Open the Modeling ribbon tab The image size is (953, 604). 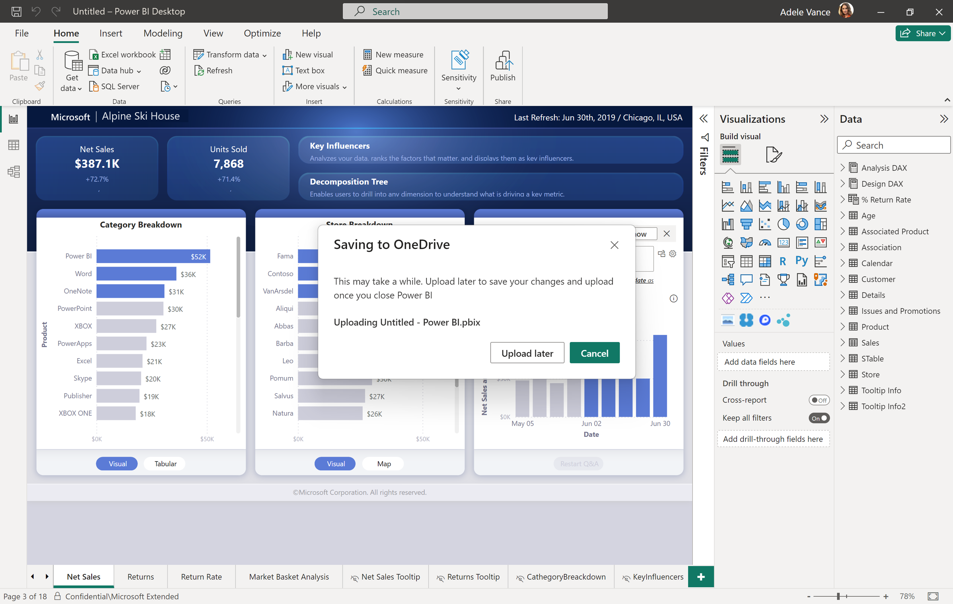point(163,33)
